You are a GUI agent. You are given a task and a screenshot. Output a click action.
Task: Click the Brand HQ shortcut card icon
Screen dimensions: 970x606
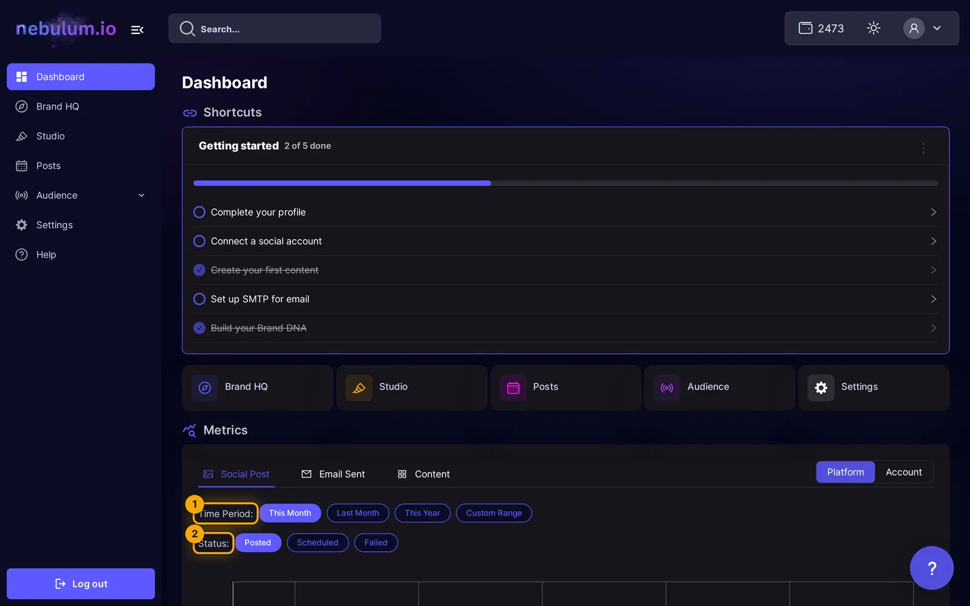[205, 388]
